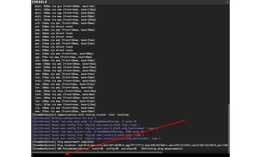Select the 'tyo1: 157ms via maa' line
Image resolution: width=261 pixels, height=157 pixels.
point(65,105)
